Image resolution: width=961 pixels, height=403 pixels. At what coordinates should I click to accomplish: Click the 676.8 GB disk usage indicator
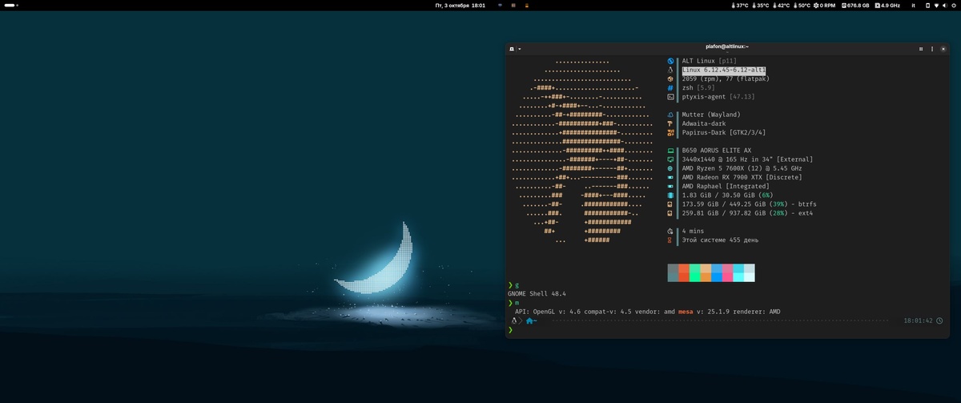point(854,6)
